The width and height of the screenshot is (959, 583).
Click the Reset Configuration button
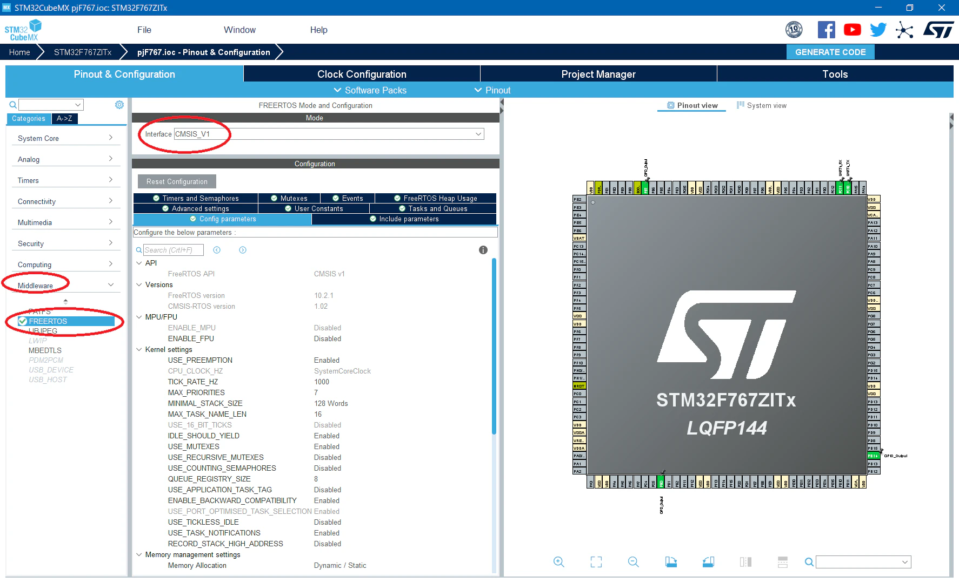pyautogui.click(x=177, y=181)
